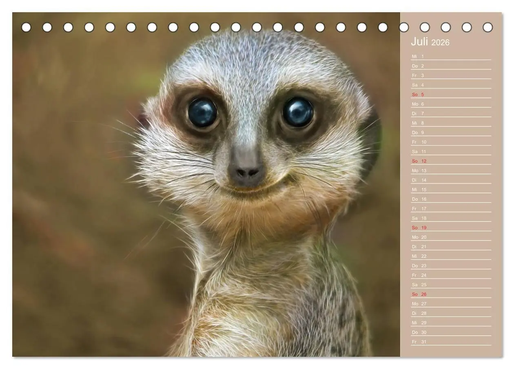Click the meerkat photo
Viewport: 514px width, 369px height.
pyautogui.click(x=206, y=184)
